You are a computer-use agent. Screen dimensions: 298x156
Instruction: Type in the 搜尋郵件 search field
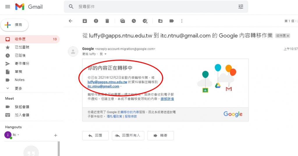point(156,7)
